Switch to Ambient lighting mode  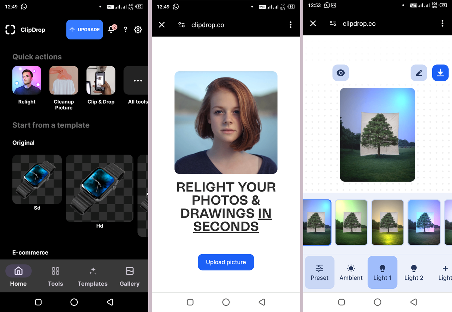point(351,272)
